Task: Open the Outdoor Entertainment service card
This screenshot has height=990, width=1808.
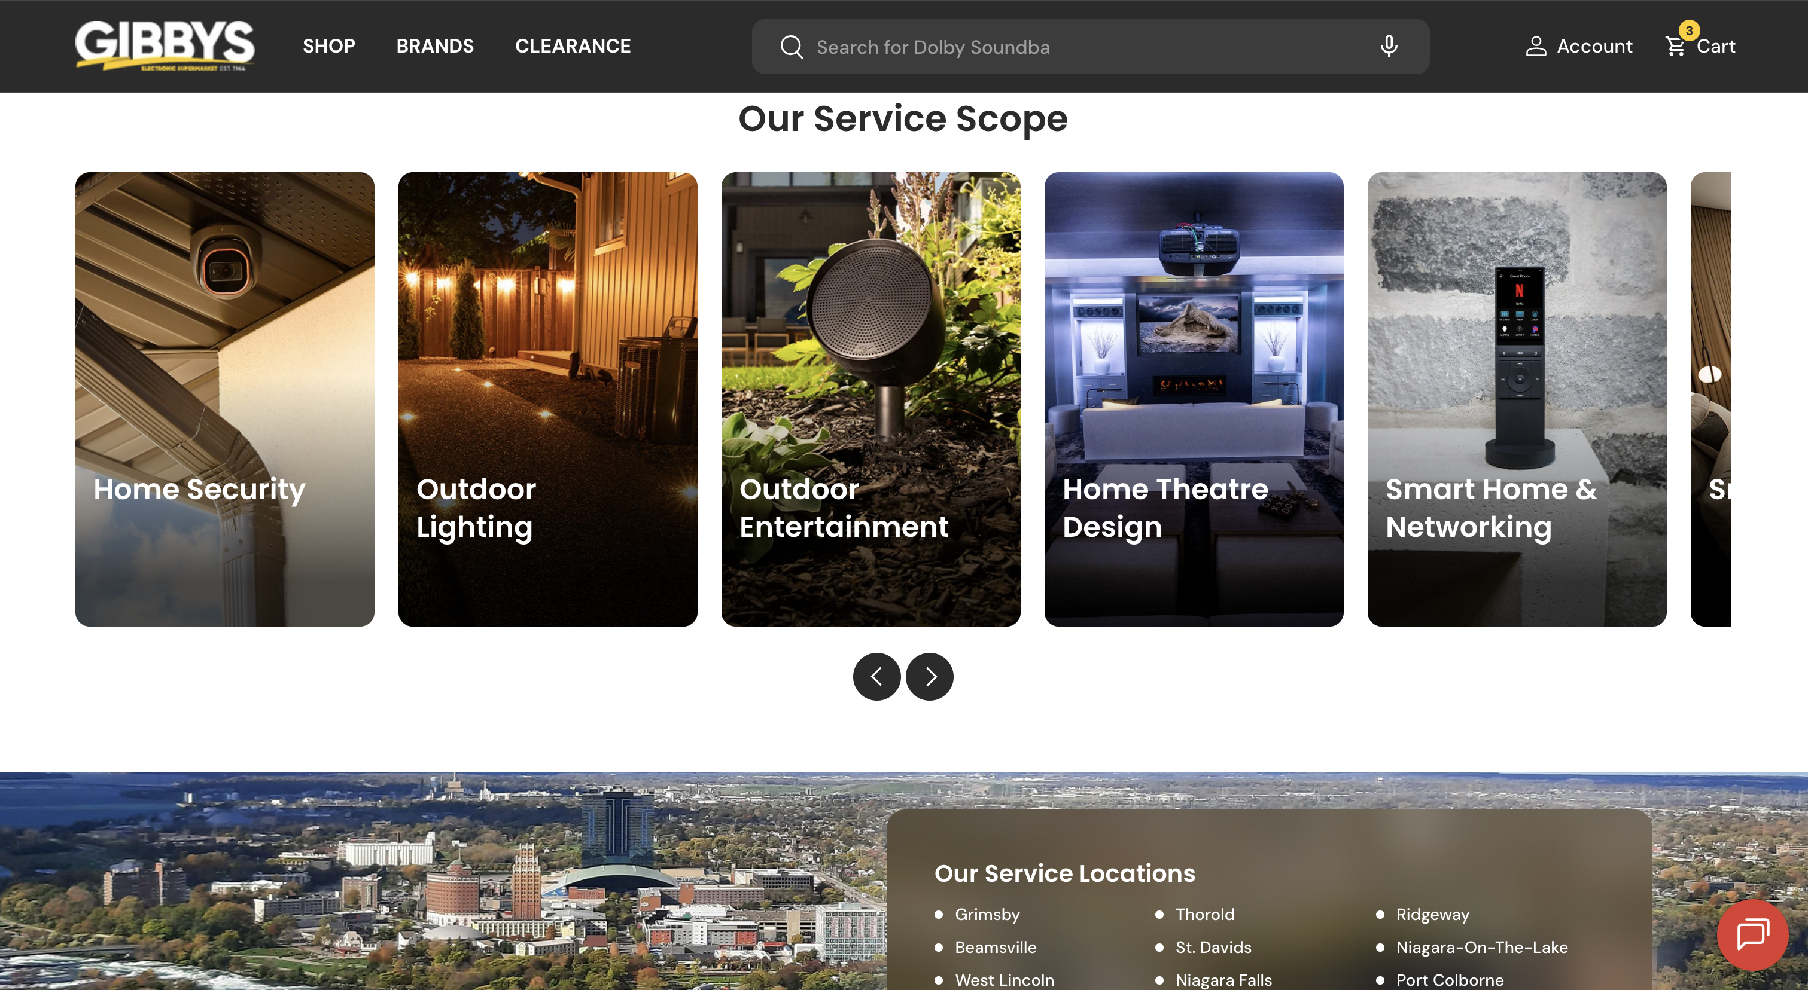Action: pyautogui.click(x=870, y=399)
